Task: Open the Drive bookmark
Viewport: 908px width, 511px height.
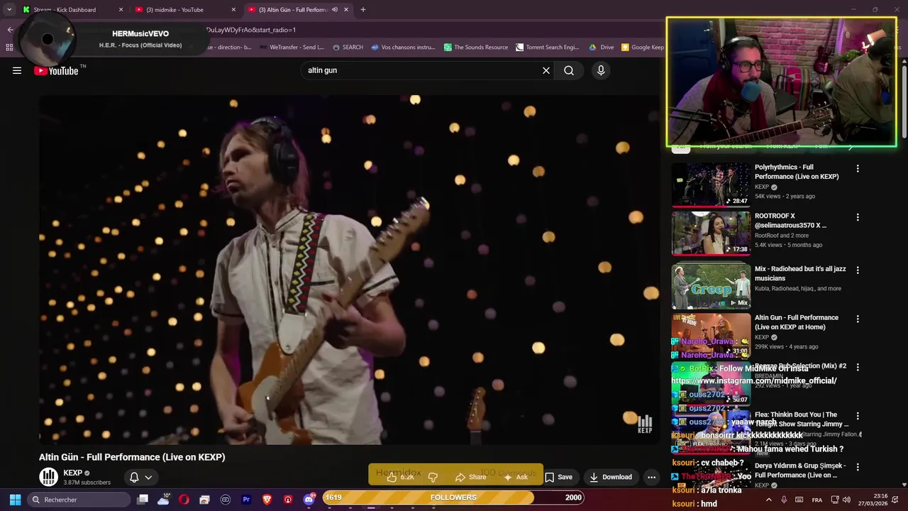Action: pyautogui.click(x=601, y=48)
